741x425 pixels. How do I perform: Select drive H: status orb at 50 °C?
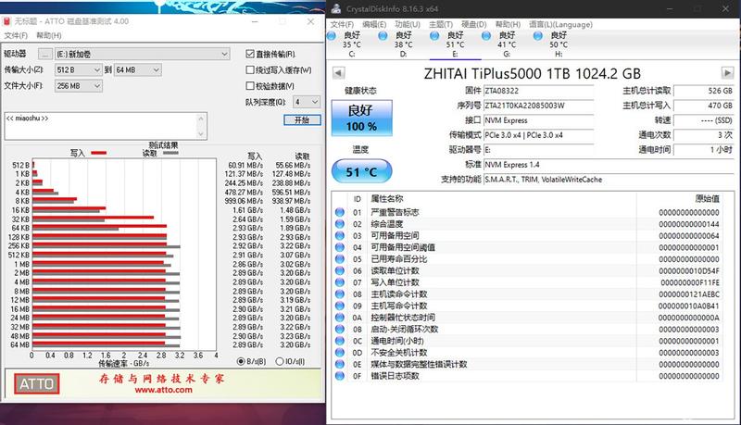tap(537, 36)
